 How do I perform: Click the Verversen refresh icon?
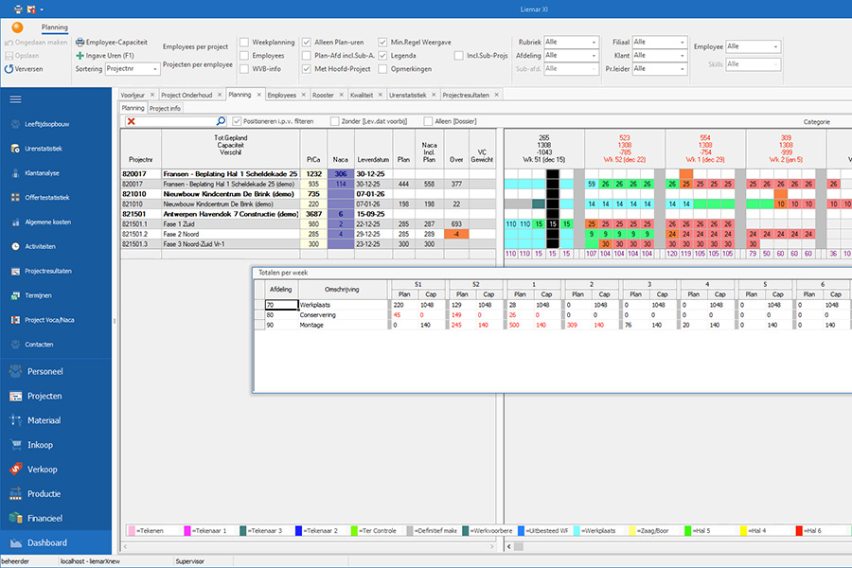coord(9,69)
